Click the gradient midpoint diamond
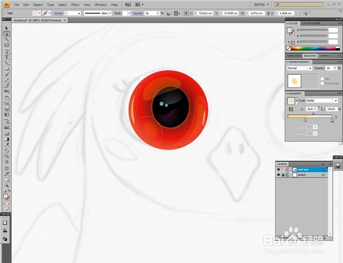This screenshot has width=343, height=263. [313, 113]
